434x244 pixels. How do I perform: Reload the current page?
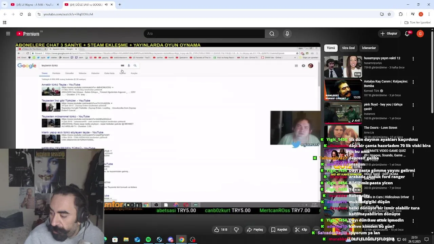21,14
